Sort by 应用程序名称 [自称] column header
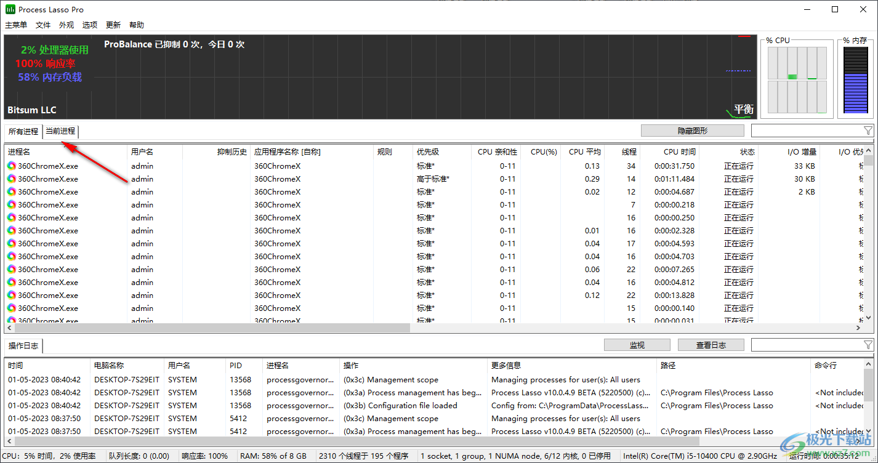 tap(312, 151)
